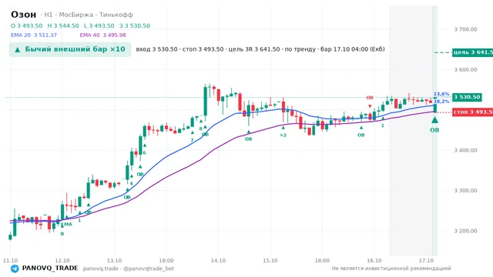Viewport: 493px width, 277px height.
Task: Open the panovq.trade link
Action: (x=101, y=269)
